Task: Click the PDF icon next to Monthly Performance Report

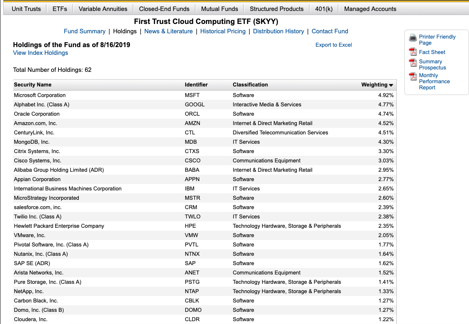Action: pos(413,76)
